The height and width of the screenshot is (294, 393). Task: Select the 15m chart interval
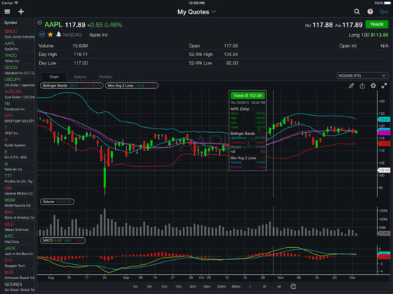pos(178,286)
